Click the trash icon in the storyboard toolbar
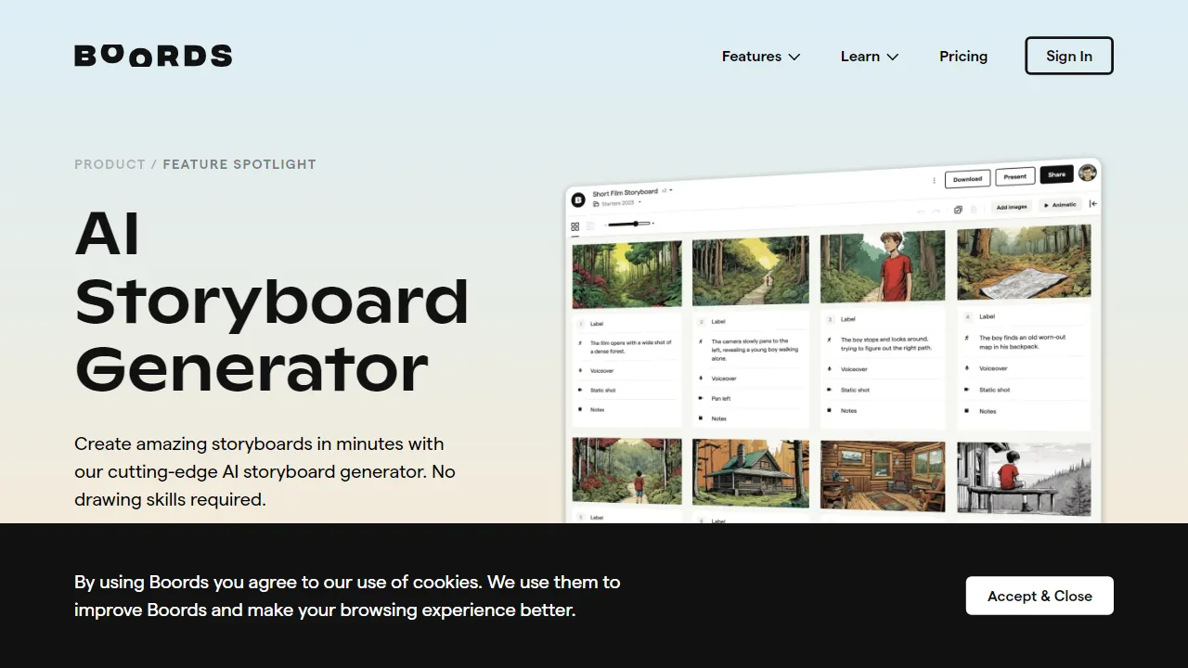The width and height of the screenshot is (1188, 668). (x=974, y=210)
